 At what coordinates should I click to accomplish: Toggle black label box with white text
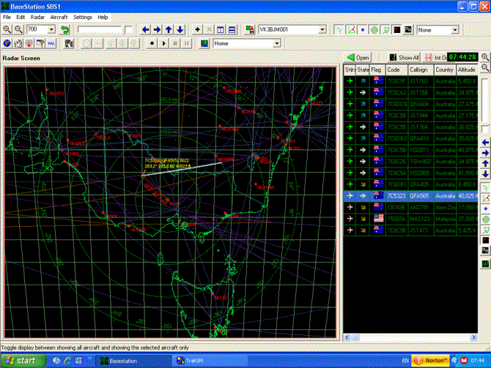click(408, 30)
